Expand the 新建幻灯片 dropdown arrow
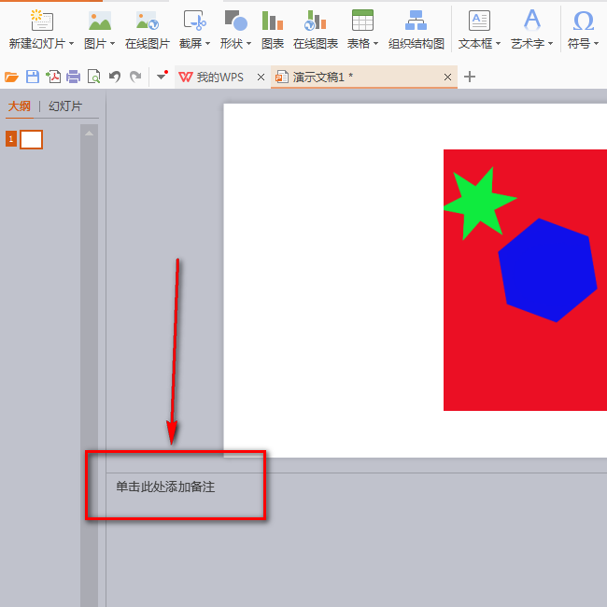Image resolution: width=607 pixels, height=607 pixels. coord(71,44)
